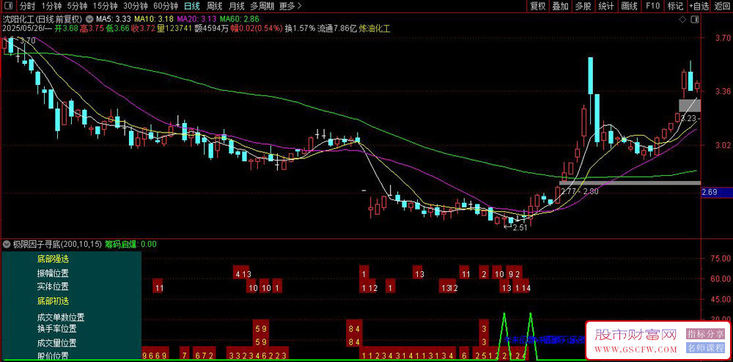
Task: Click the 振幅位置 label
Action: pos(53,273)
